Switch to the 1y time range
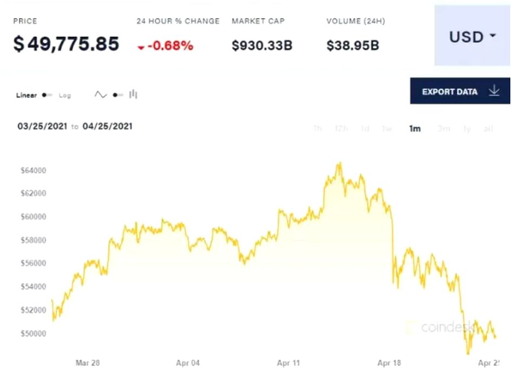This screenshot has width=527, height=379. pos(466,129)
